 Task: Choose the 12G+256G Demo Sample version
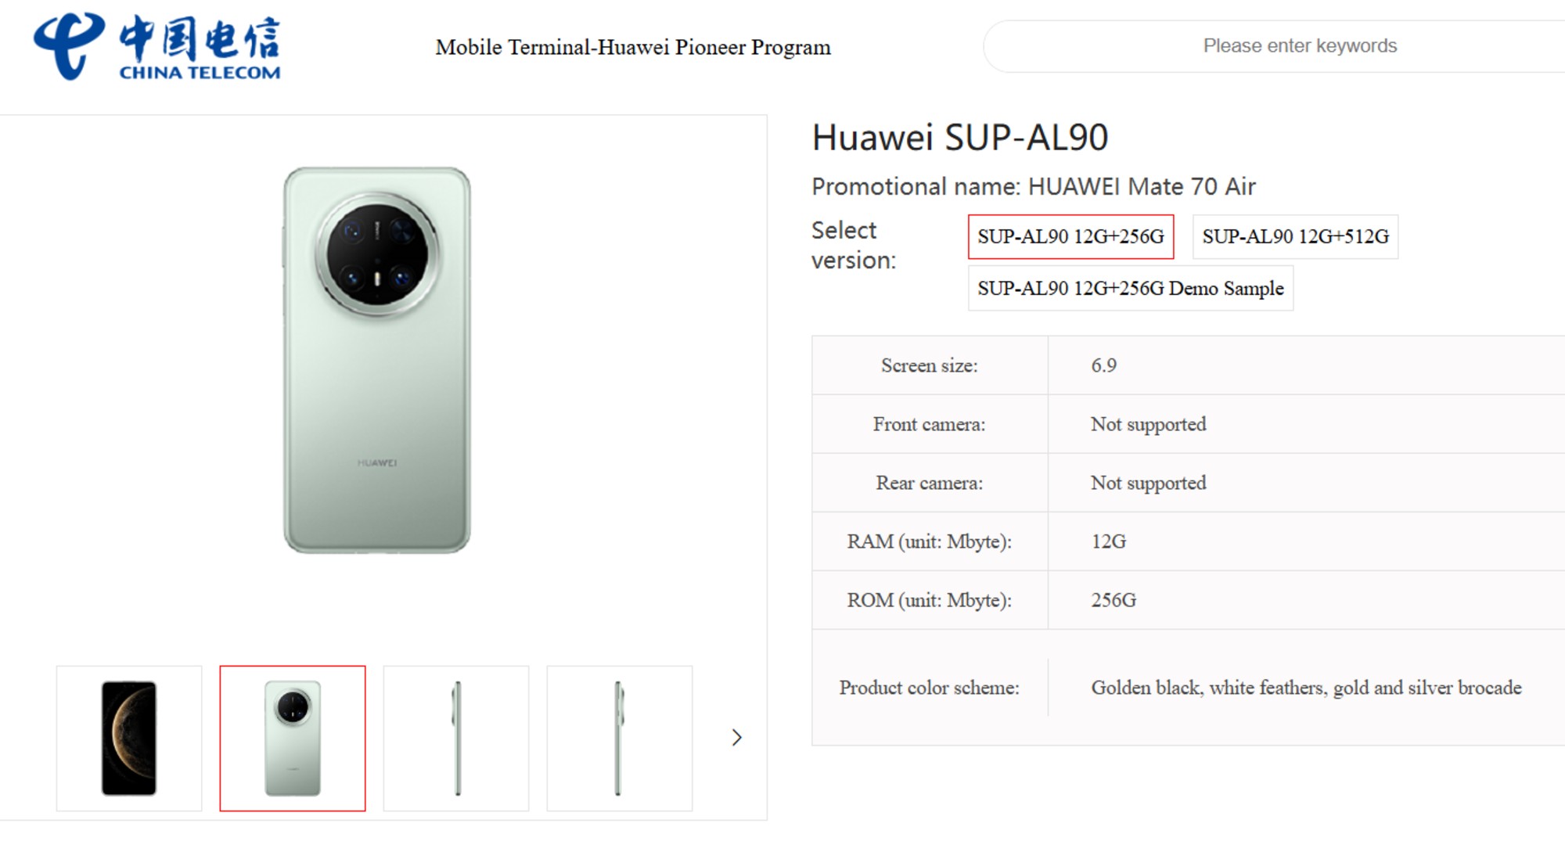(x=1130, y=288)
